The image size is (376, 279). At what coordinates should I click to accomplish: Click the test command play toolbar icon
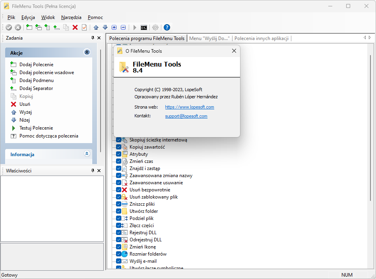[135, 27]
